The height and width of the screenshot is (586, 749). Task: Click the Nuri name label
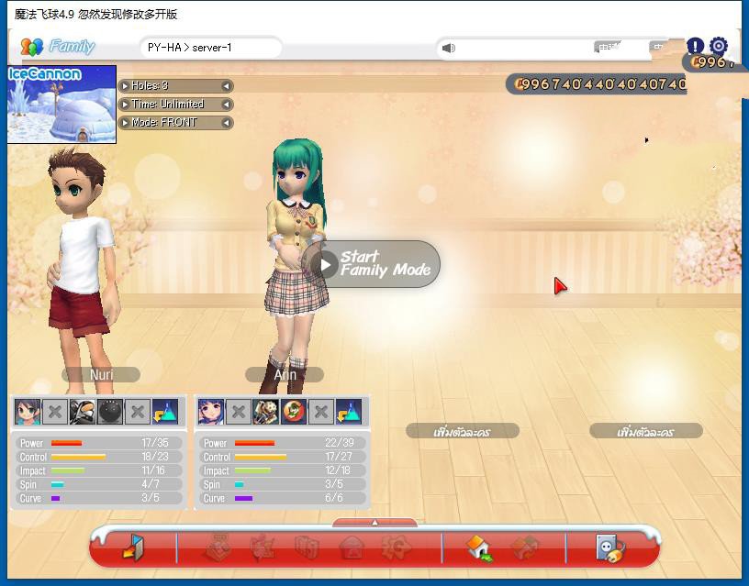[101, 374]
